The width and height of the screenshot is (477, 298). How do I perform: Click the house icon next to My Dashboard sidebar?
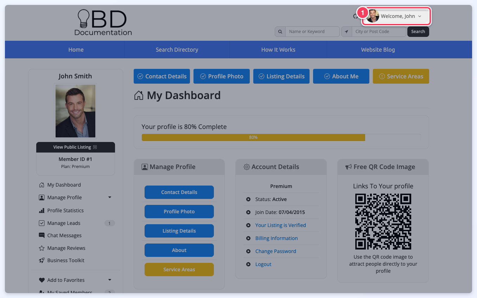point(42,185)
